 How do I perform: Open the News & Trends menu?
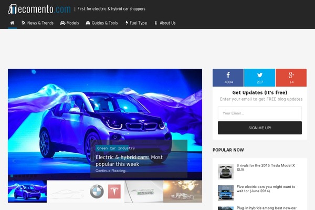[x=38, y=23]
